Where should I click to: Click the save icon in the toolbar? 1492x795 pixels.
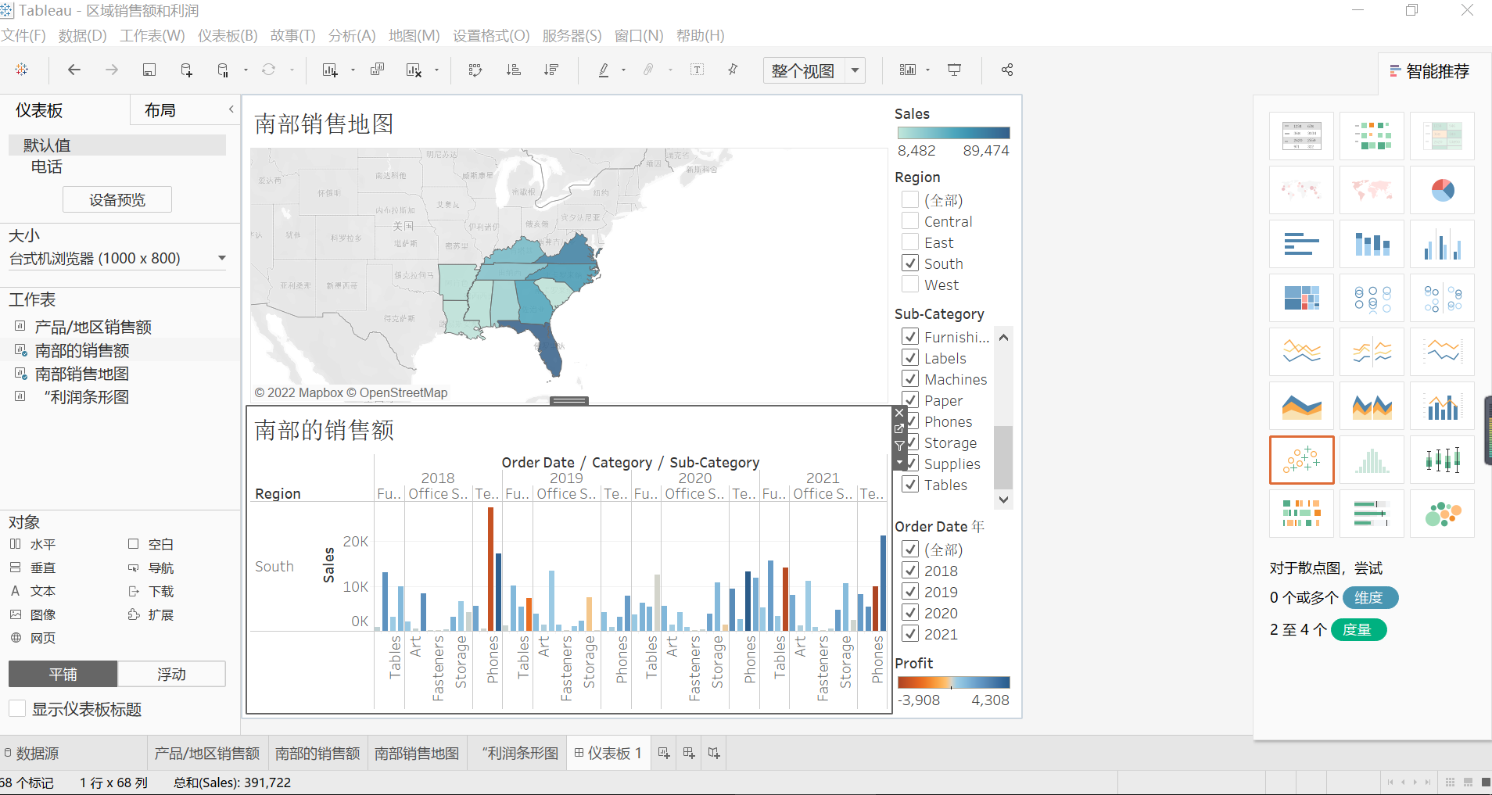[149, 70]
